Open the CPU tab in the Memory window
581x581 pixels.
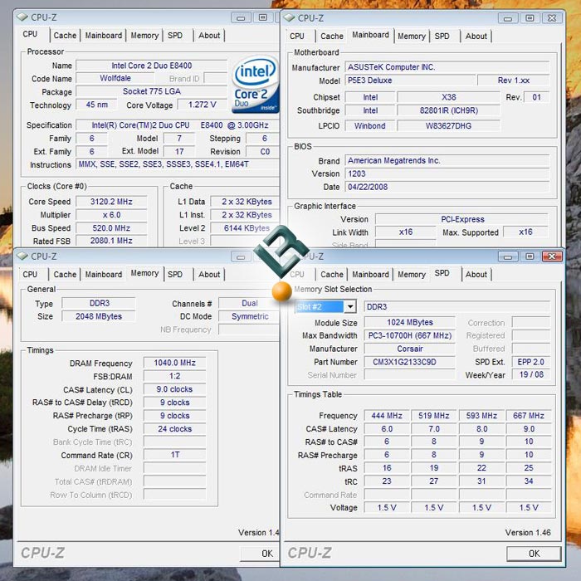[x=30, y=274]
